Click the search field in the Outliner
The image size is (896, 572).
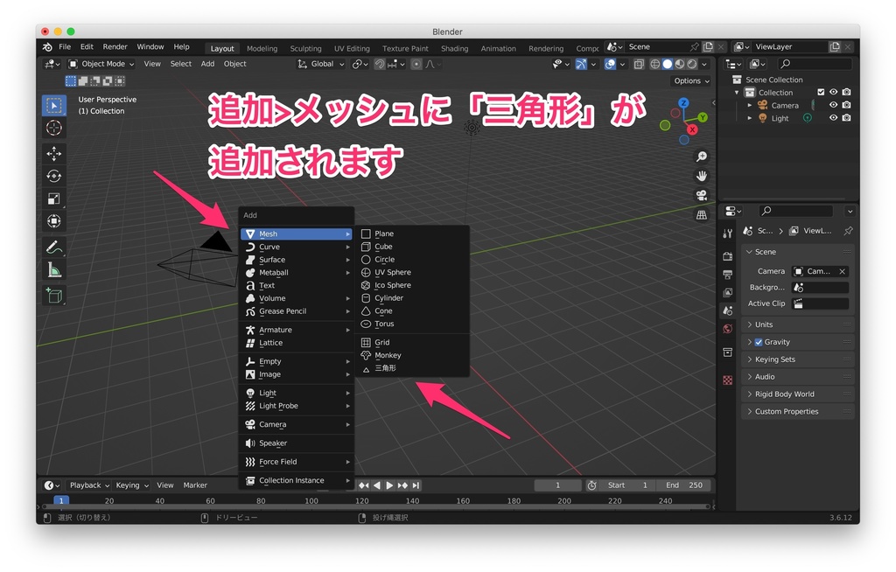click(x=814, y=63)
